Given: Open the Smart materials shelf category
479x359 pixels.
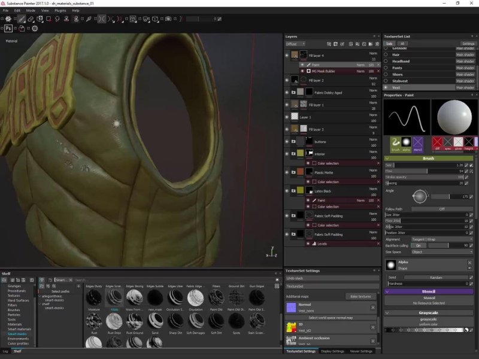Looking at the screenshot, I should pyautogui.click(x=19, y=328).
